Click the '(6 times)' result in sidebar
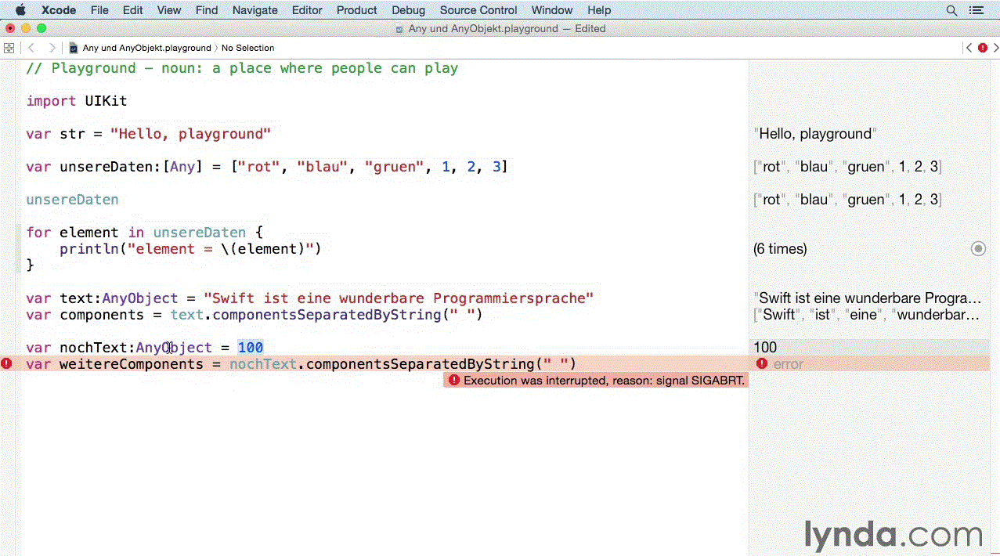 point(780,249)
